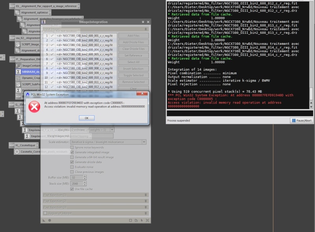Increase Buffer size with up arrow
315x232 pixels.
click(85, 177)
